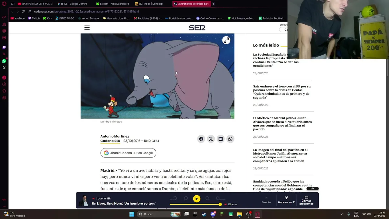This screenshot has width=389, height=219.
Task: Skip forward 15 seconds in radio player
Action: coord(208,199)
